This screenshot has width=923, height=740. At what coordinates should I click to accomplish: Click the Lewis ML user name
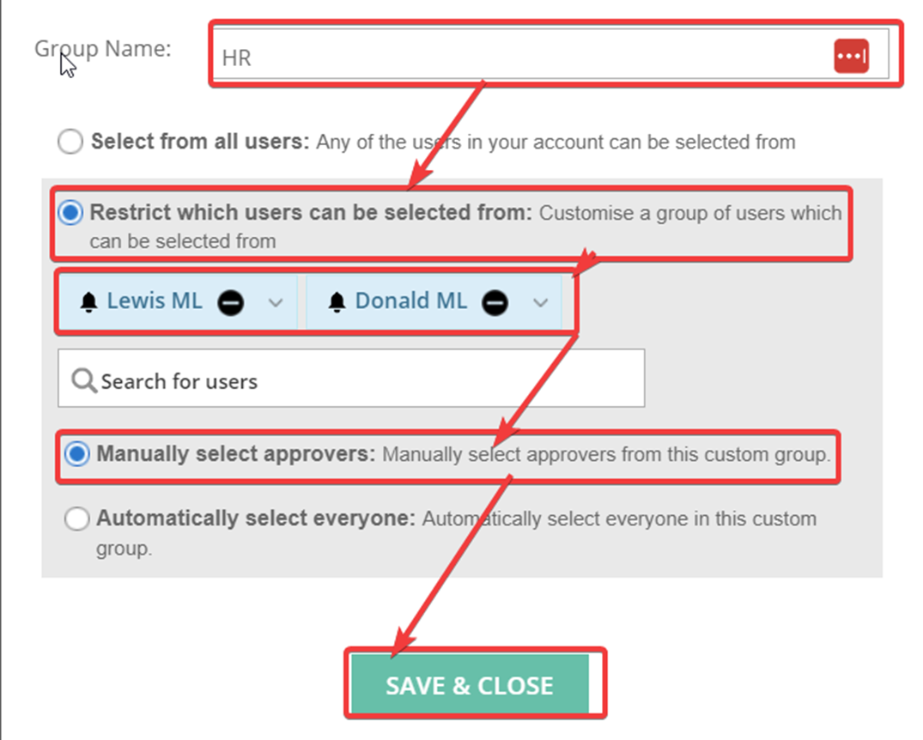pyautogui.click(x=155, y=300)
